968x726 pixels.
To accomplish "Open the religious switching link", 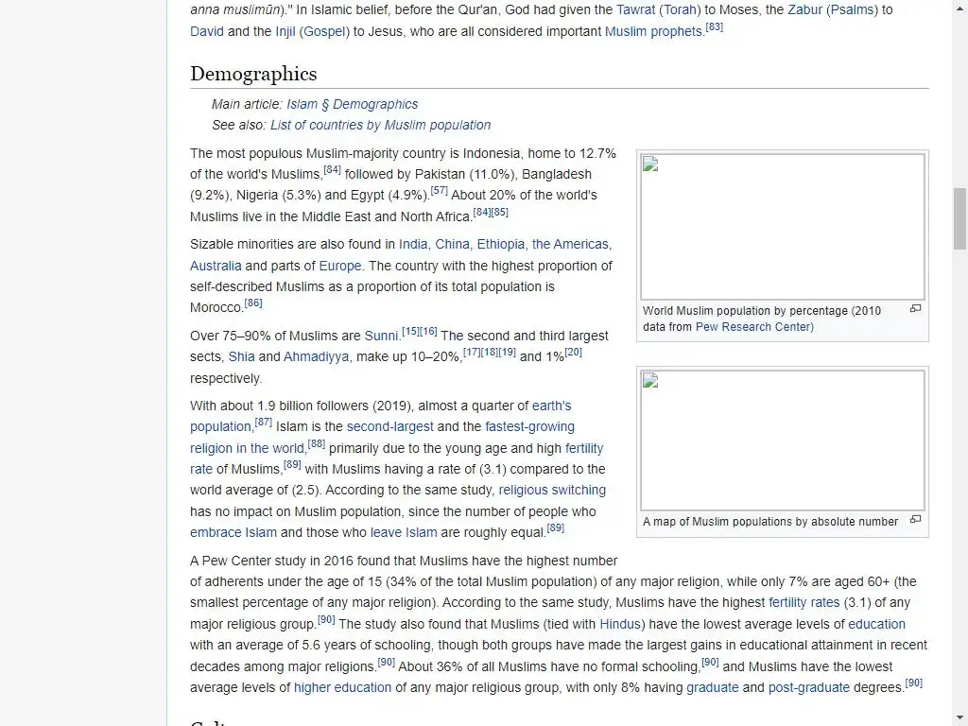I will [552, 491].
